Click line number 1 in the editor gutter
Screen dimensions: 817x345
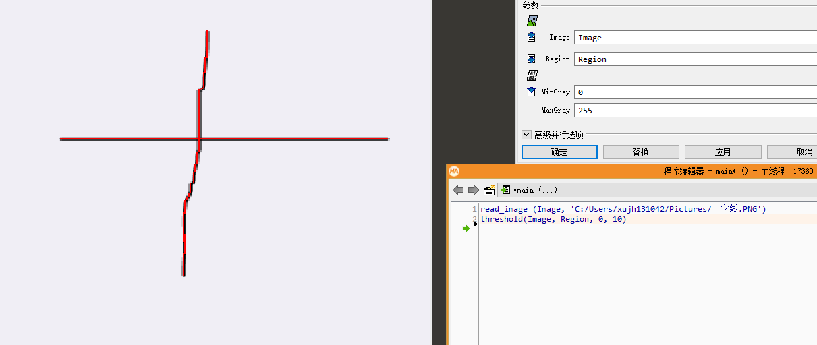[x=475, y=209]
